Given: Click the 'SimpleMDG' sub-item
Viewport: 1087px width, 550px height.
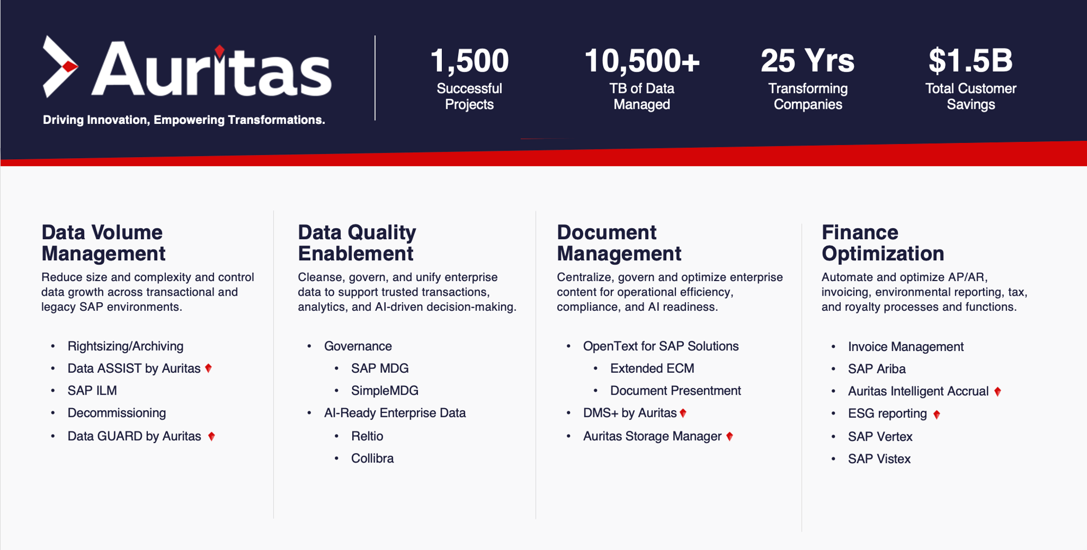Looking at the screenshot, I should tap(385, 391).
